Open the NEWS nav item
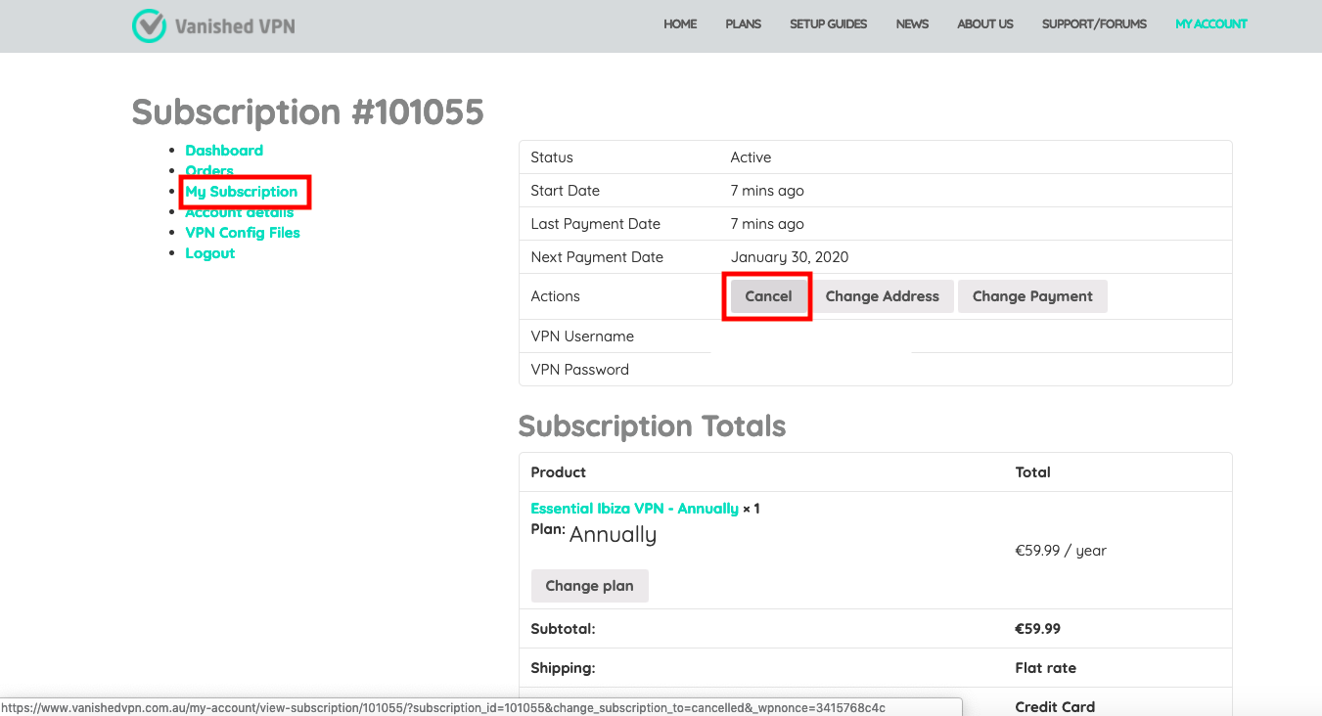1322x716 pixels. point(912,24)
